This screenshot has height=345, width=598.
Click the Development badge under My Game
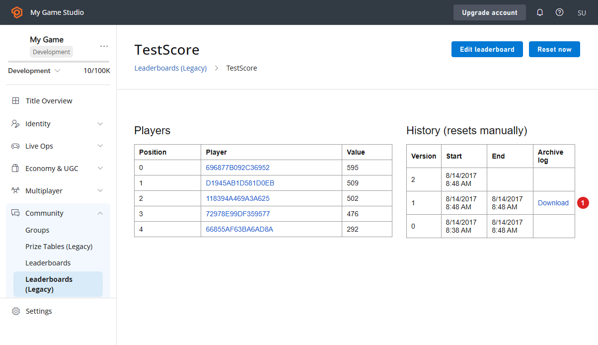[52, 52]
